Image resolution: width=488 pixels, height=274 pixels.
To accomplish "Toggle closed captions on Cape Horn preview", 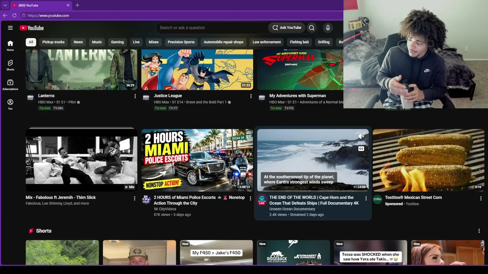I will 361,148.
